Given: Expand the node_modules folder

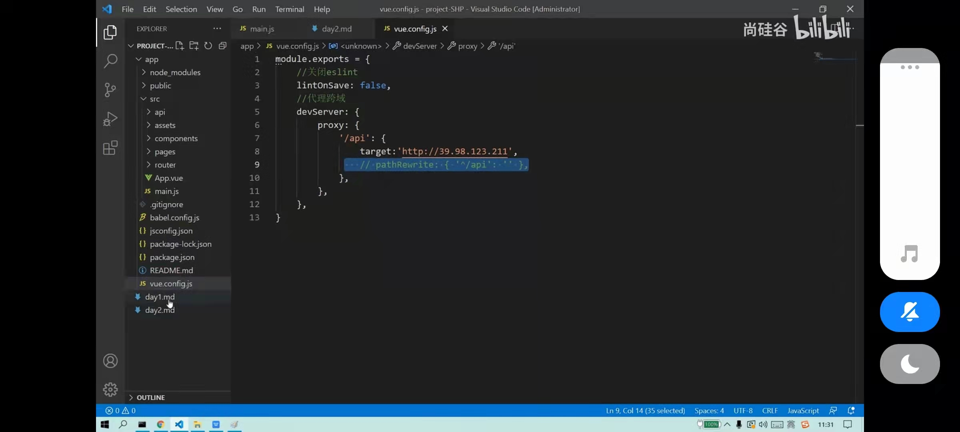Looking at the screenshot, I should click(x=175, y=72).
